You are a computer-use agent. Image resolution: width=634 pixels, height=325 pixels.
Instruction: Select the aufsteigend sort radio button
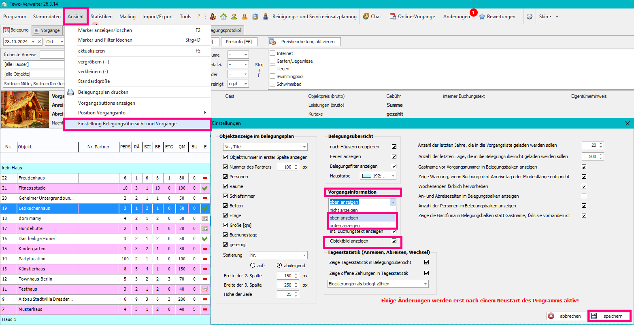point(253,266)
